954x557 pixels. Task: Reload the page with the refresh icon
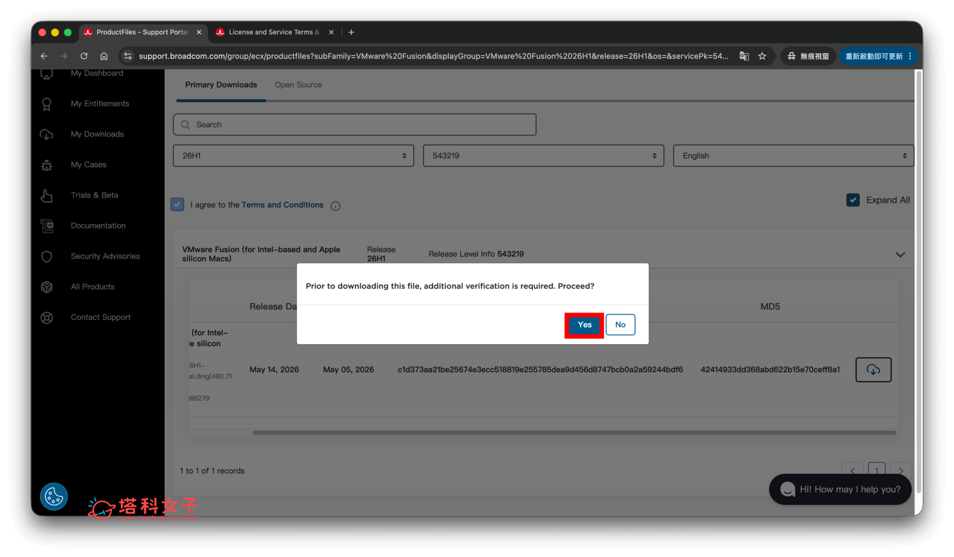(x=84, y=56)
